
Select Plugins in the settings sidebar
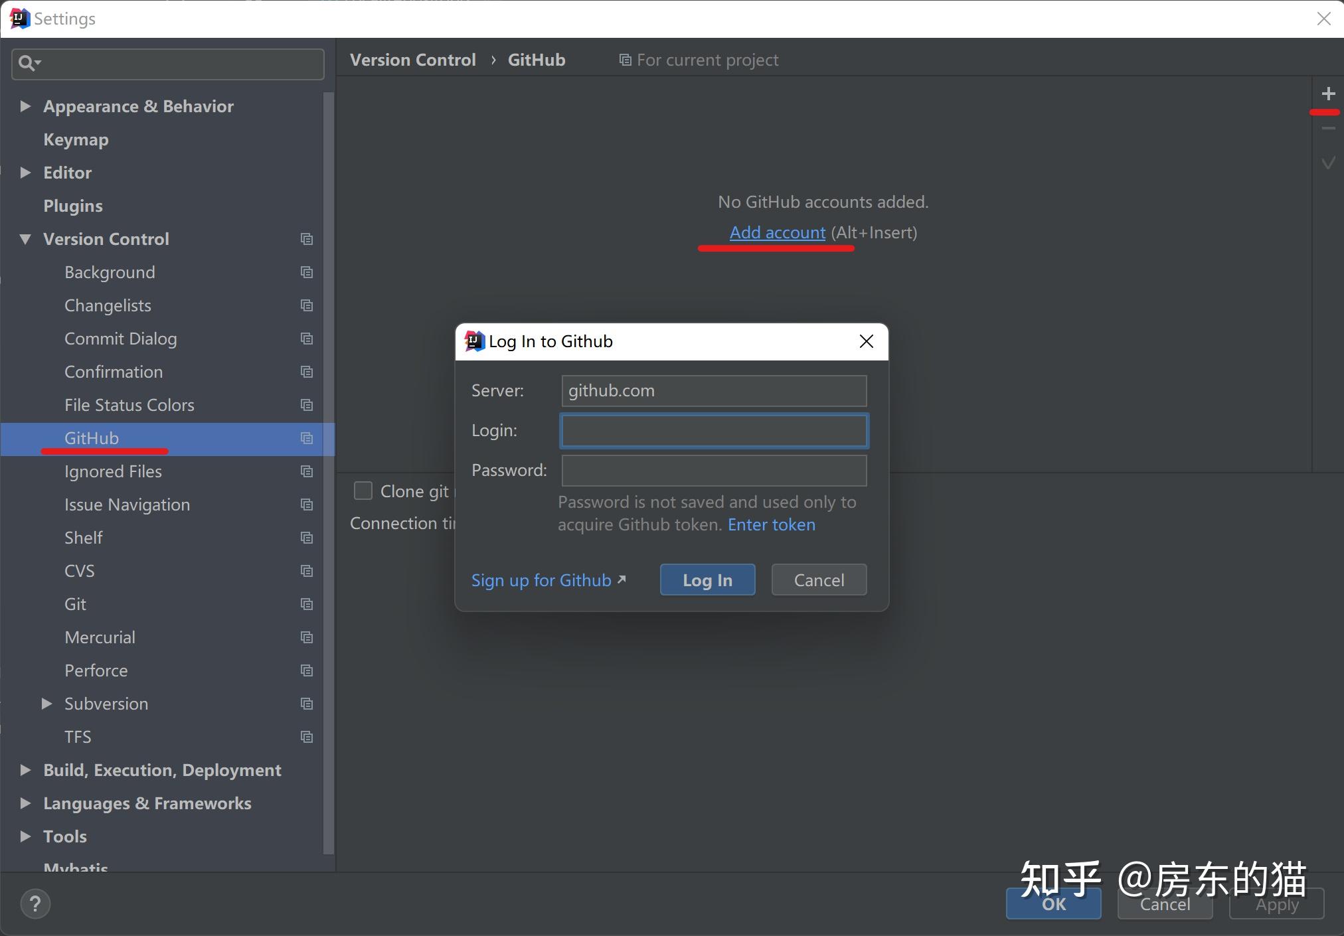click(73, 206)
